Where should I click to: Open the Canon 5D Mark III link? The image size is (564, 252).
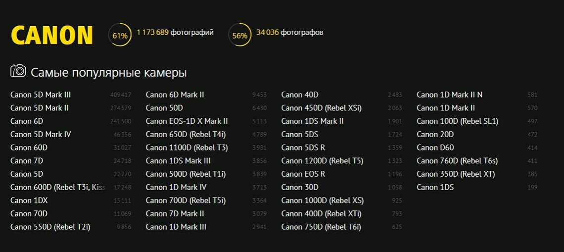coord(41,95)
